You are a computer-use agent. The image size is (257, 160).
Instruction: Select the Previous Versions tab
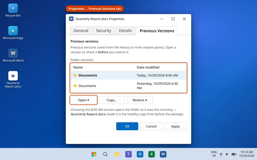click(157, 31)
